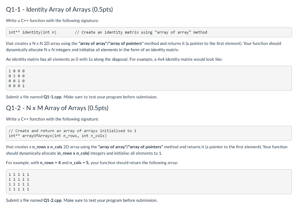Click the 4x4 identity matrix example block
The width and height of the screenshot is (300, 209).
pos(149,78)
